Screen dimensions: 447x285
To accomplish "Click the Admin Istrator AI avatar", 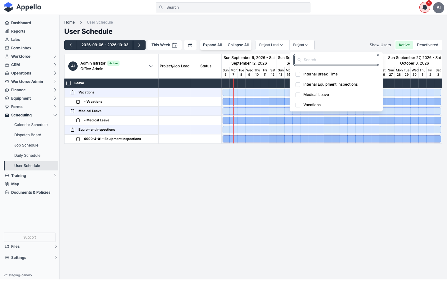I will 73,66.
